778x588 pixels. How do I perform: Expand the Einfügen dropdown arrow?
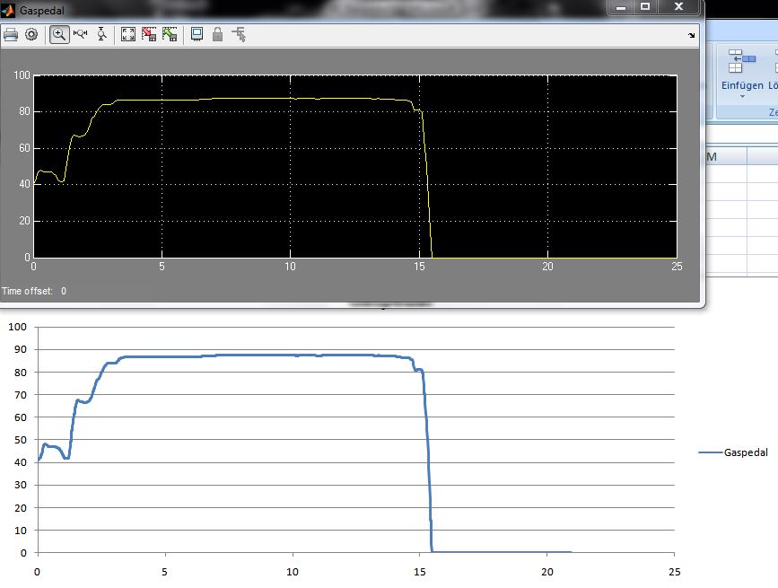(x=742, y=97)
